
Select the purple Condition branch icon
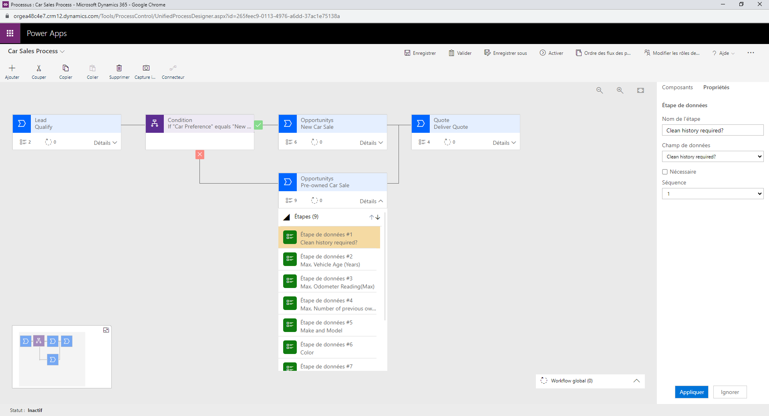point(155,124)
